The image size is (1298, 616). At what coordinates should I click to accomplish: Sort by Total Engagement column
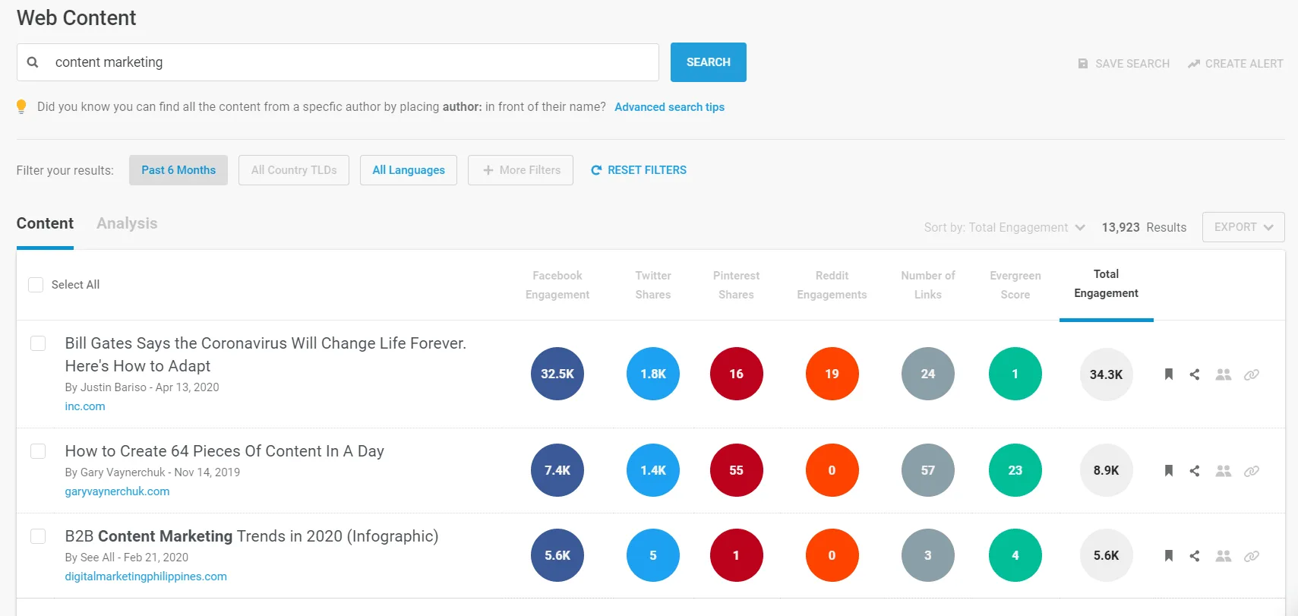tap(1106, 283)
